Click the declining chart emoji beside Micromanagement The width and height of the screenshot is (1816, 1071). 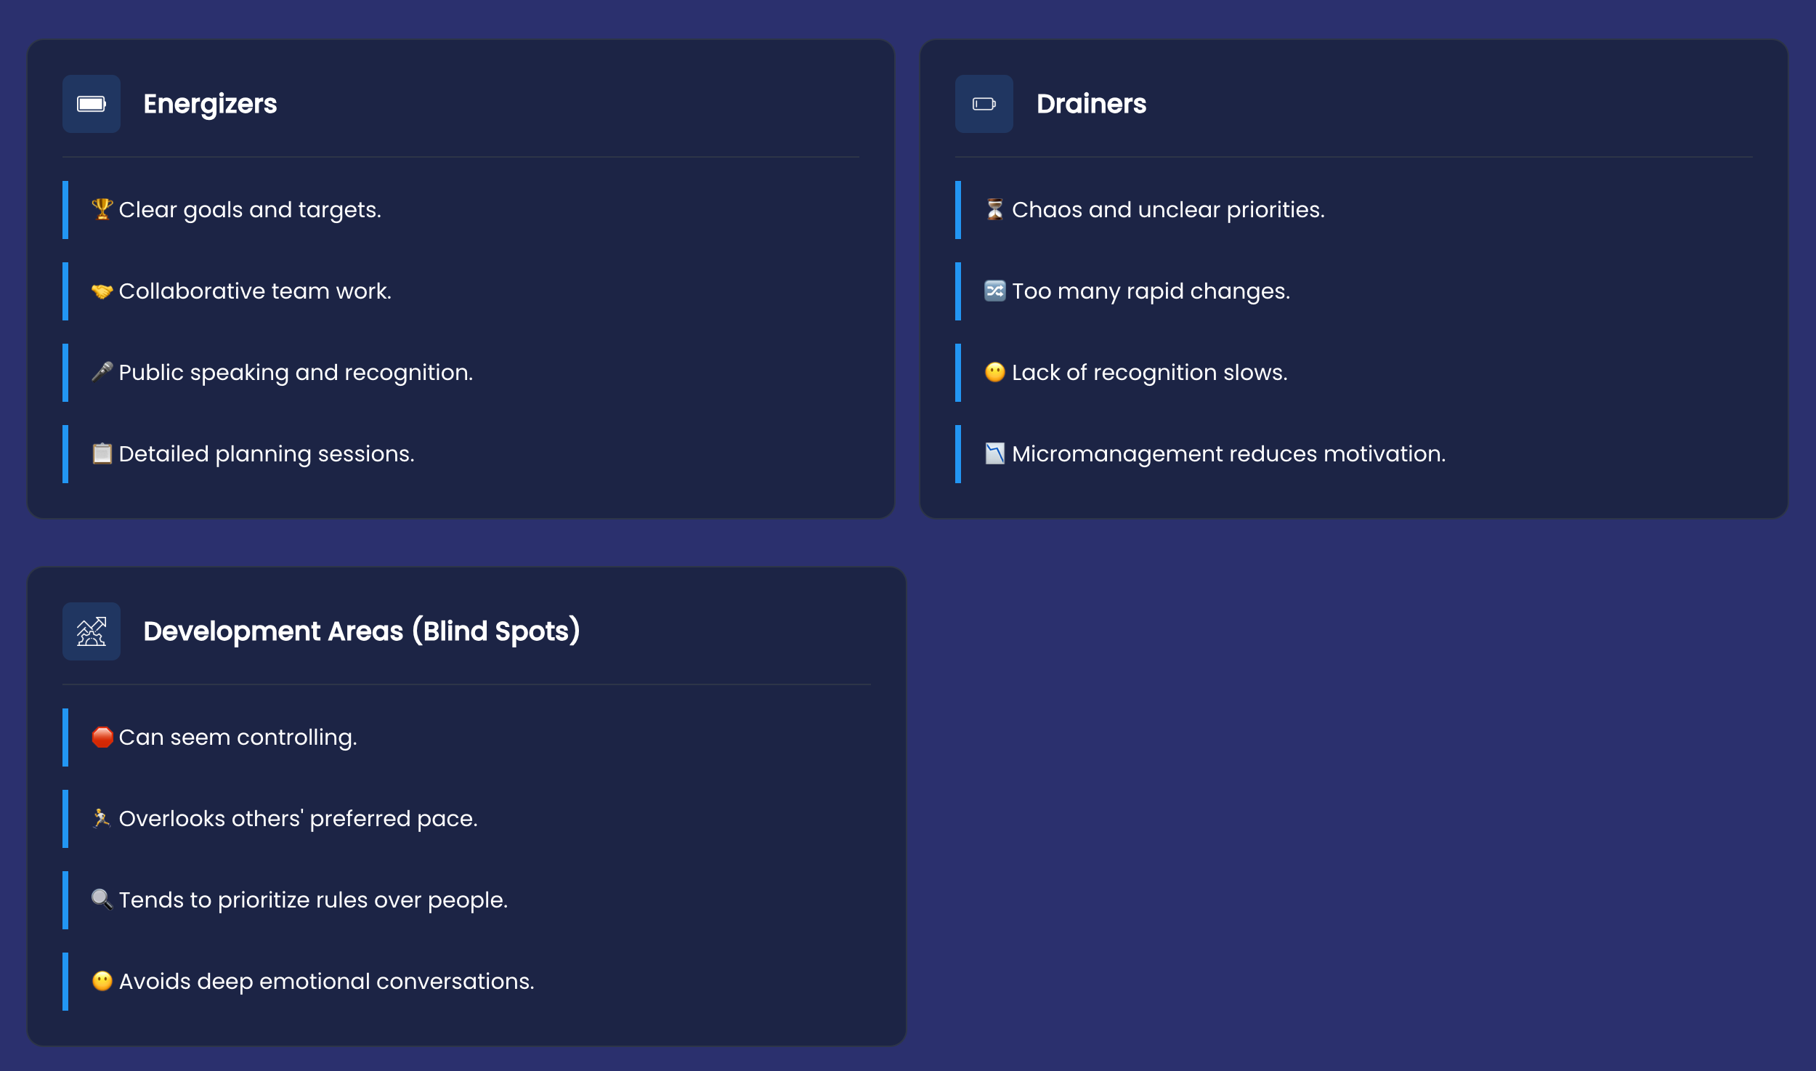[994, 453]
